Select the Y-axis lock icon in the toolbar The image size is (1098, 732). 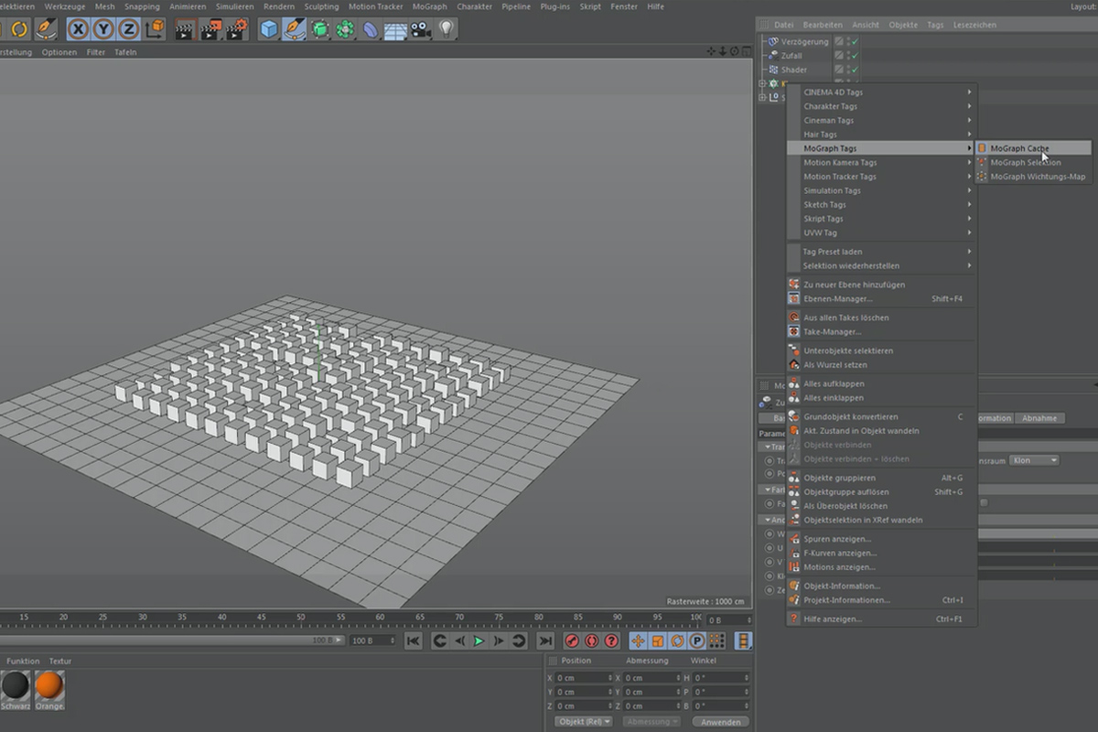102,28
